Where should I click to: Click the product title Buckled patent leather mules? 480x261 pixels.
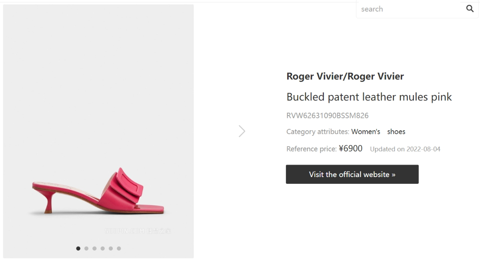coord(369,97)
